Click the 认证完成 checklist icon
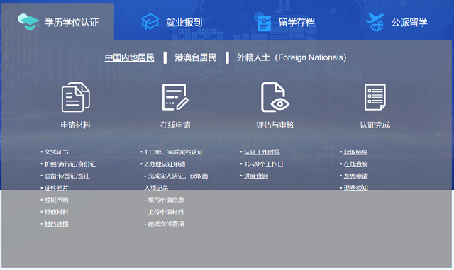 pos(375,97)
